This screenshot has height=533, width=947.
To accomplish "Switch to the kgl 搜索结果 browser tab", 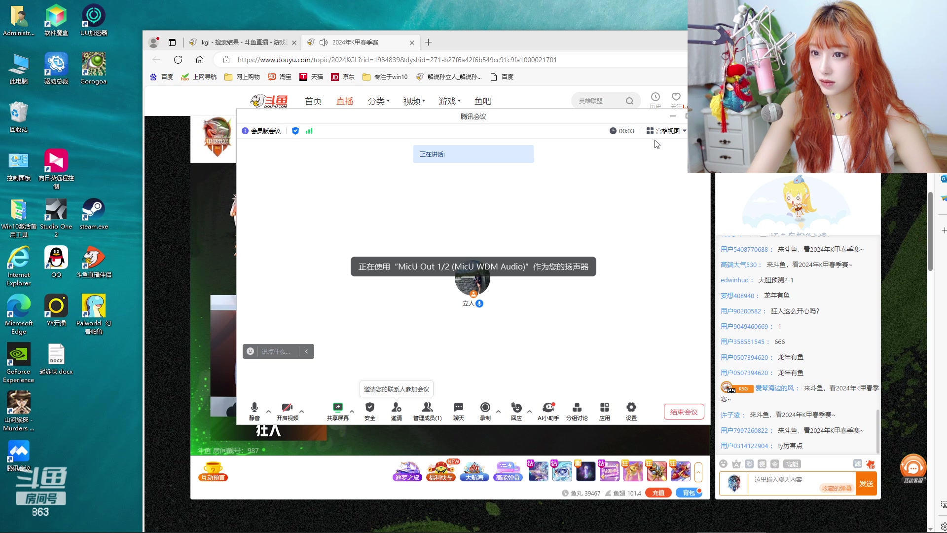I will click(x=244, y=42).
